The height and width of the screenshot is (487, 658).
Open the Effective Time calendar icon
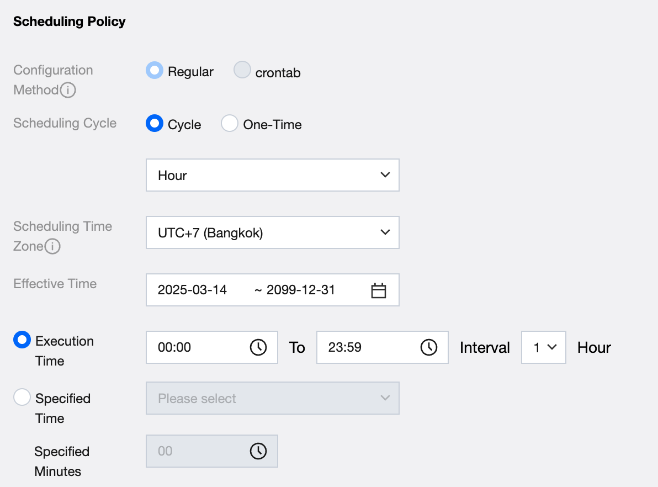point(378,290)
